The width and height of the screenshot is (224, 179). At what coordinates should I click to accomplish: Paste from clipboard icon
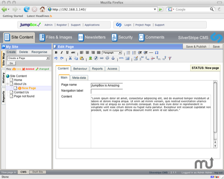click(x=82, y=58)
